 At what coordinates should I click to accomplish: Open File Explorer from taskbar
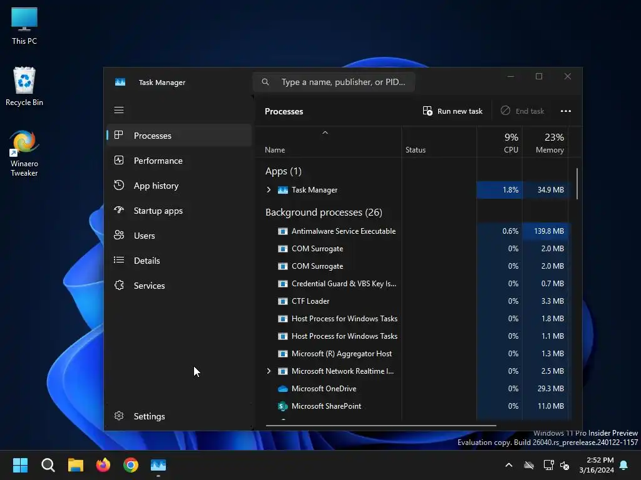[x=76, y=465]
